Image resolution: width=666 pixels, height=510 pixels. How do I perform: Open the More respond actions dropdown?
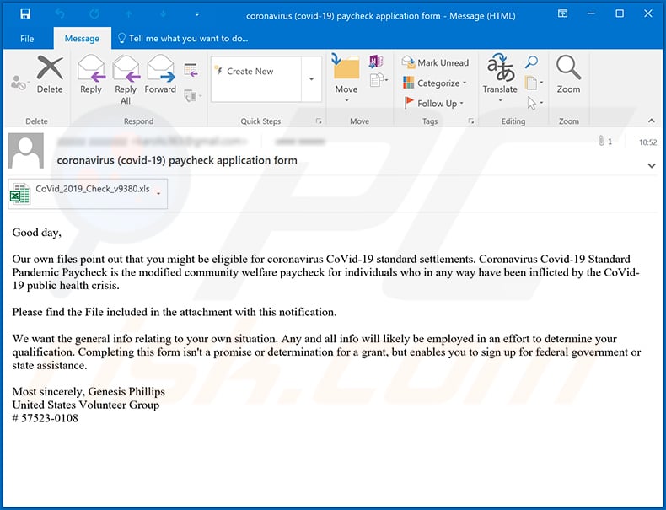(193, 96)
